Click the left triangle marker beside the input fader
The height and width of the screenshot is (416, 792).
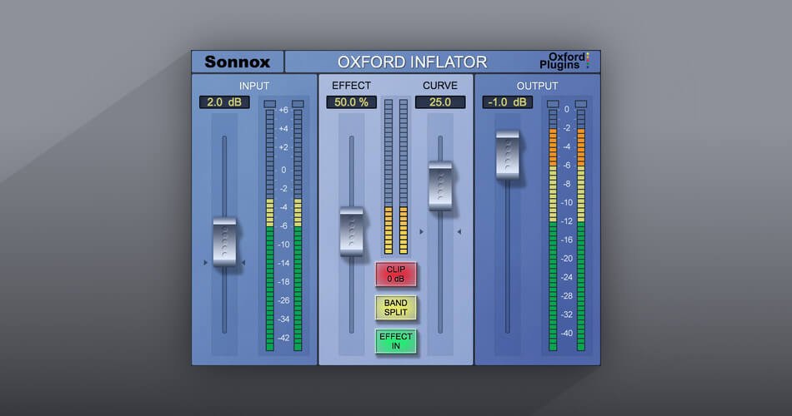point(205,263)
